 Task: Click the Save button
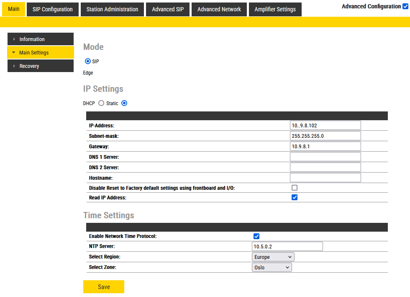pyautogui.click(x=104, y=287)
